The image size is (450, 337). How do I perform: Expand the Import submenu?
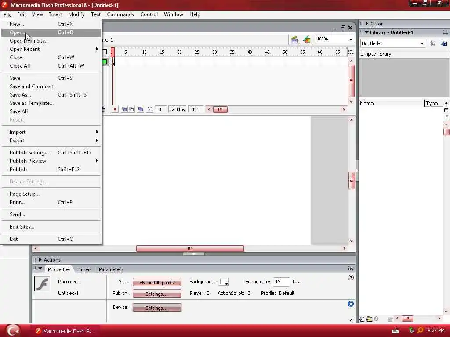(51, 132)
